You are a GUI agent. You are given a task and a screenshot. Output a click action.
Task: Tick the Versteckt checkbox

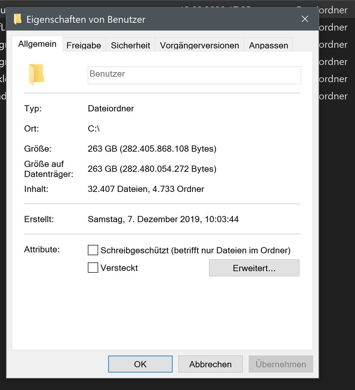pos(93,268)
